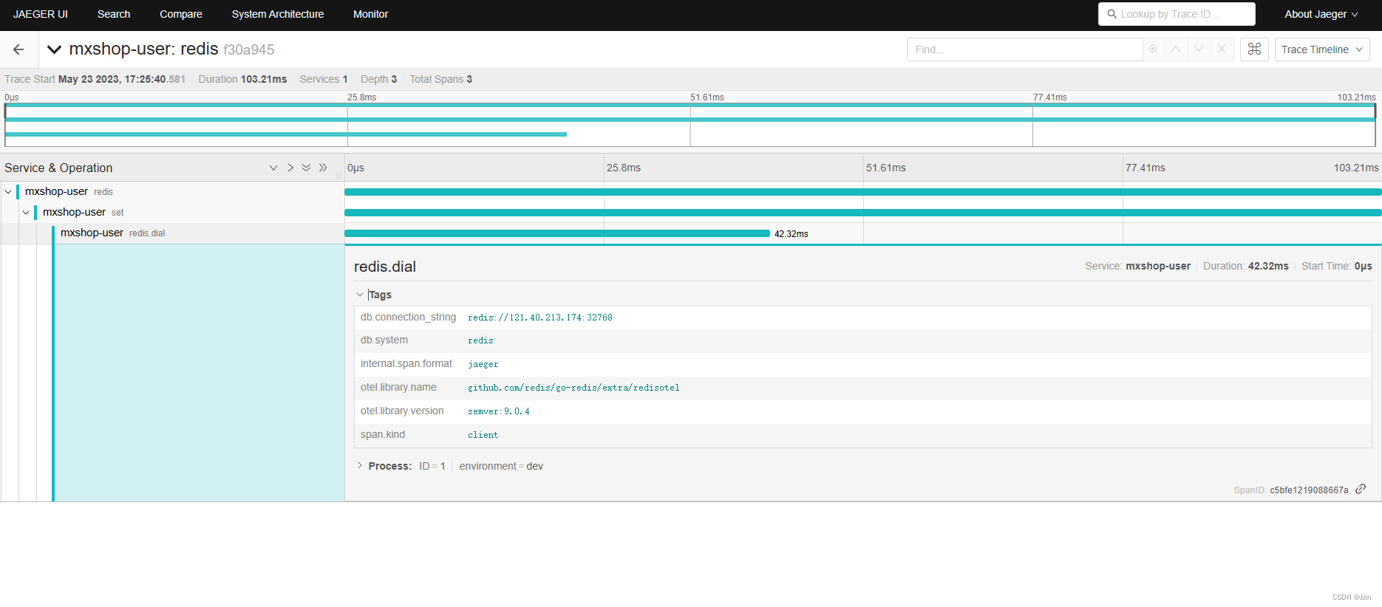
Task: Click the locate-span target icon in Find box
Action: (1153, 49)
